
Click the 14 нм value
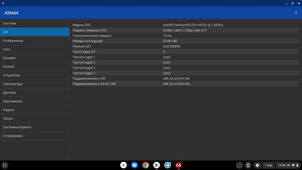pos(167,36)
